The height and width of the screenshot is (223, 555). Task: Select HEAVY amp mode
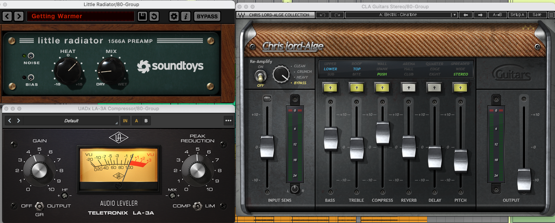(x=300, y=77)
